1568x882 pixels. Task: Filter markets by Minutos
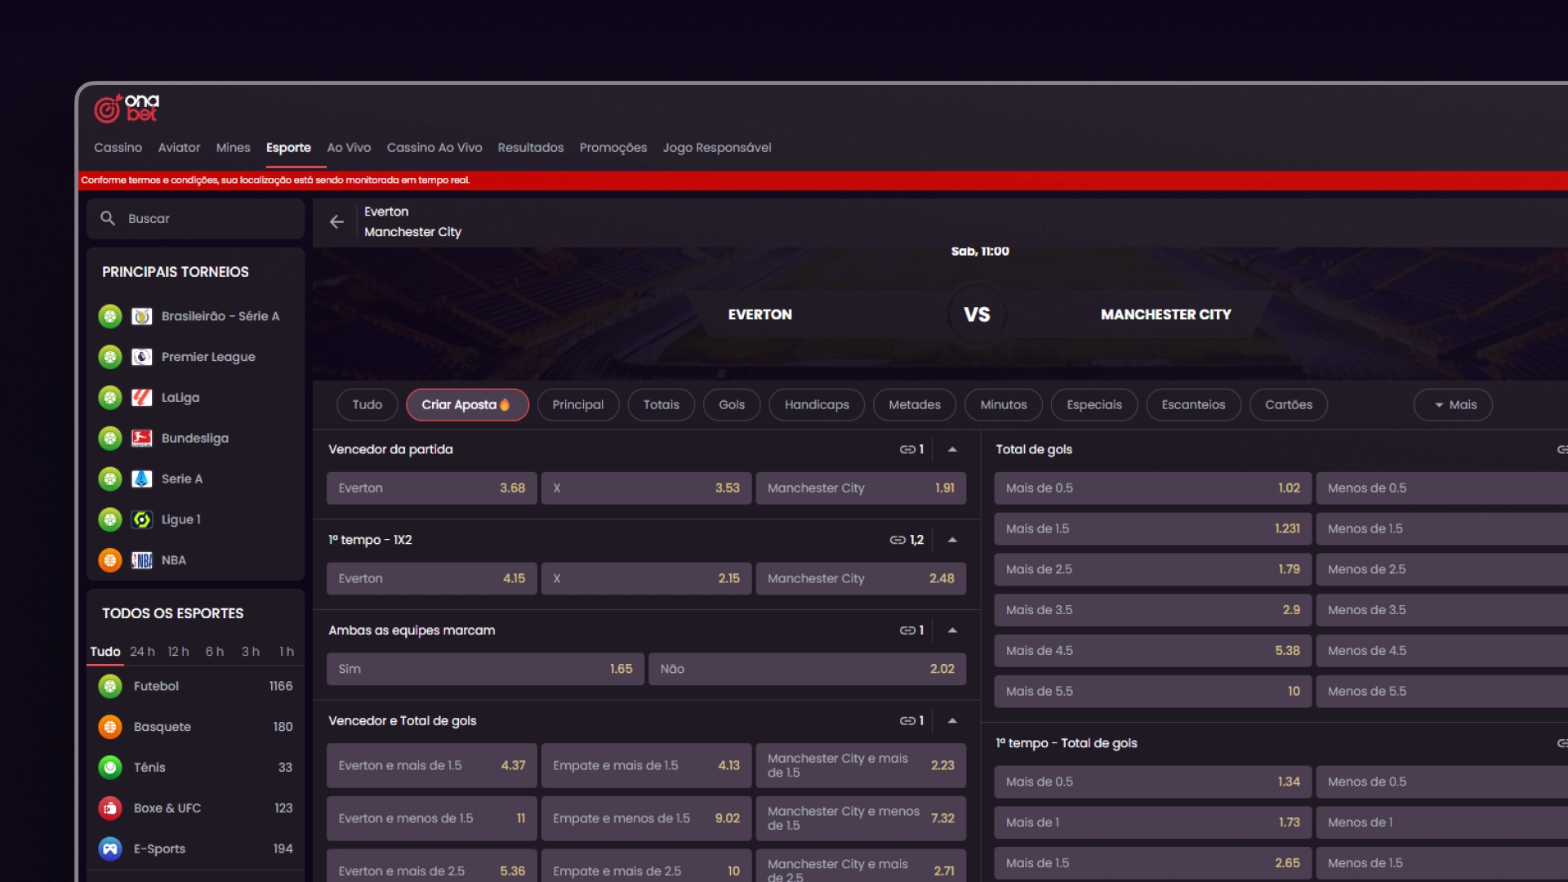(1004, 405)
